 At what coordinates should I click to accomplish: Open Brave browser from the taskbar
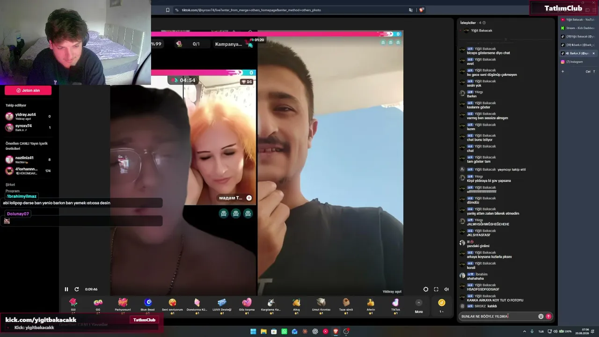pos(336,331)
